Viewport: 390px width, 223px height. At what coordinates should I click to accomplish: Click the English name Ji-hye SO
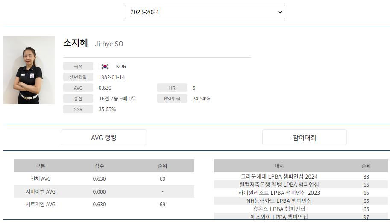(109, 44)
